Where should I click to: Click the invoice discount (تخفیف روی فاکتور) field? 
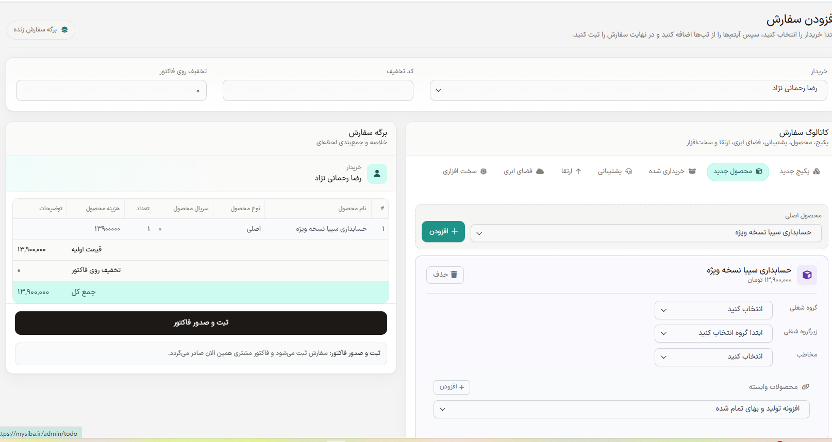[111, 90]
